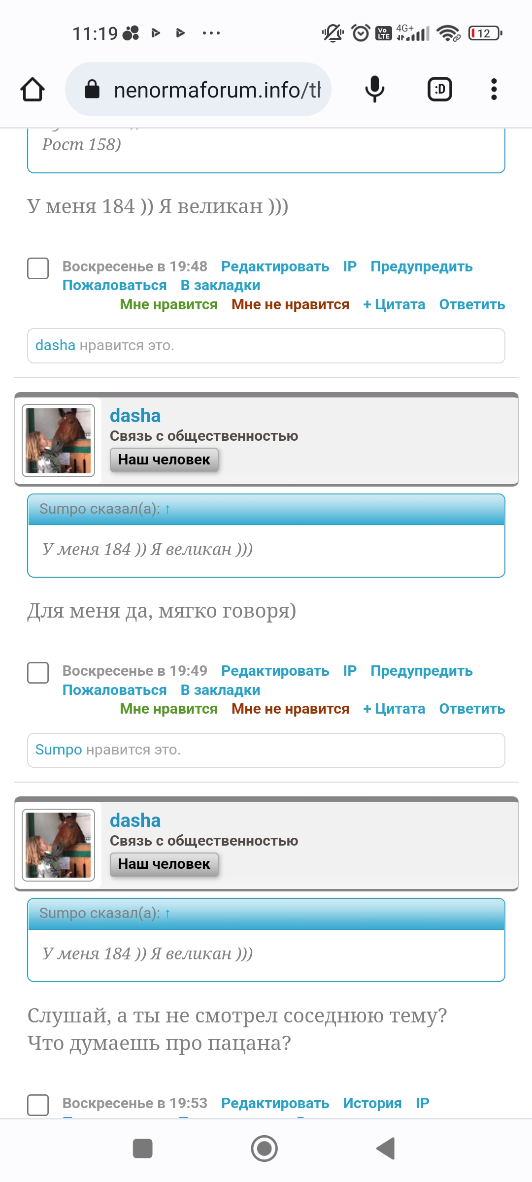Activate the microphone voice search icon

click(374, 89)
